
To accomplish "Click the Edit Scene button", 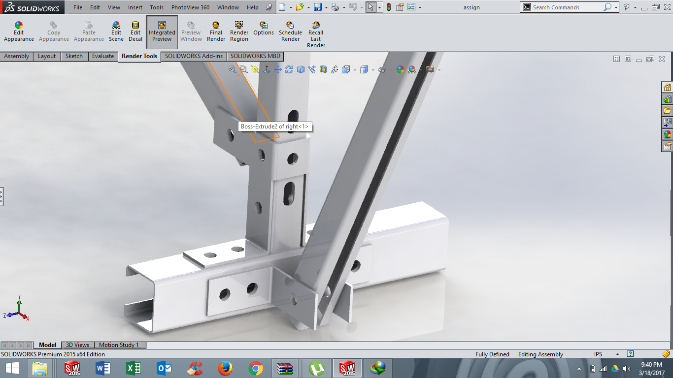I will 116,32.
